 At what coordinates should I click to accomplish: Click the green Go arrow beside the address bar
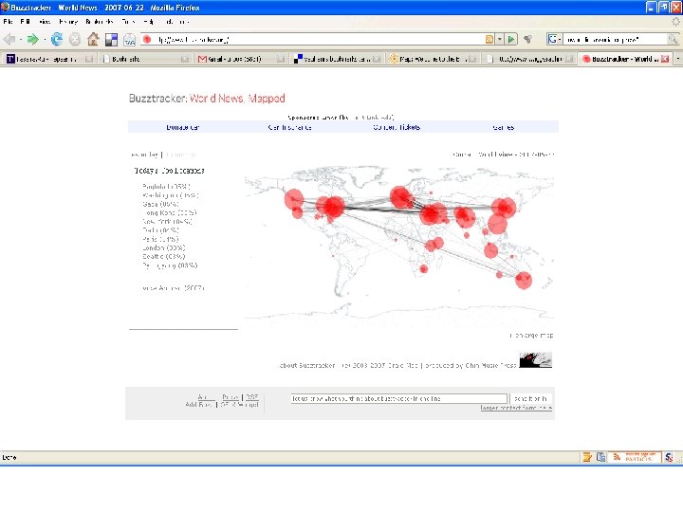pos(511,40)
